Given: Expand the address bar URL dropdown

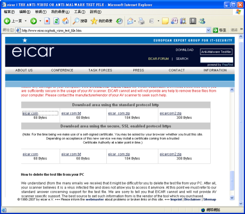Looking at the screenshot, I should point(208,30).
